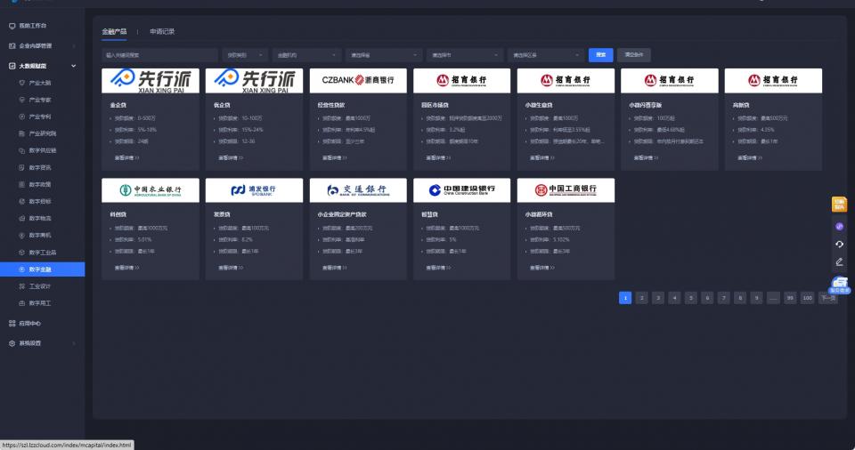
Task: Click the 数字资讯 sidebar icon
Action: (x=21, y=167)
